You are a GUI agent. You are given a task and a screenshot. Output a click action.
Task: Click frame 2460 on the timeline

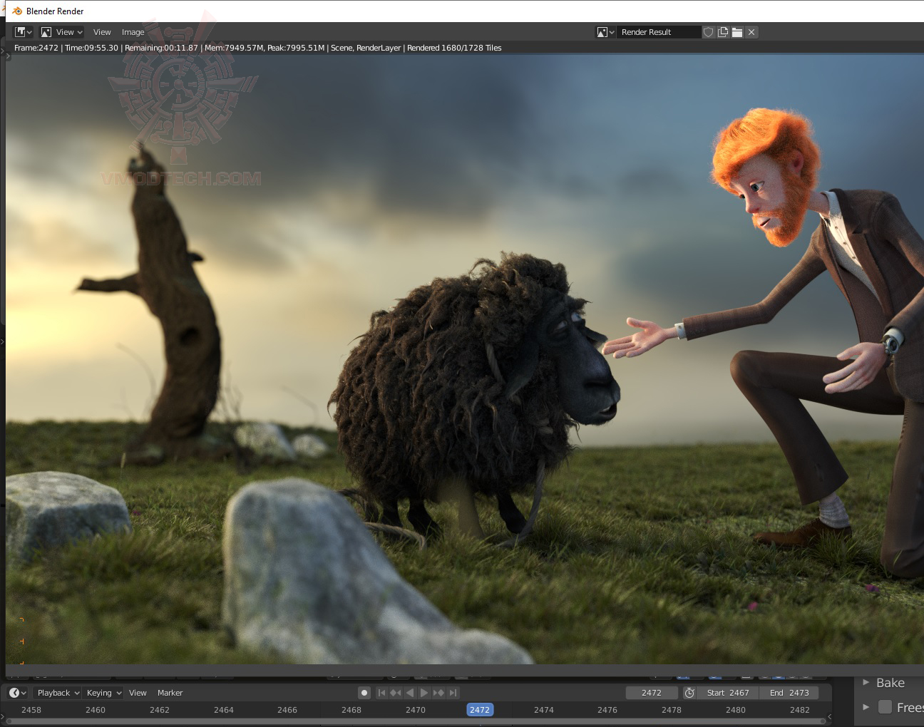point(96,710)
